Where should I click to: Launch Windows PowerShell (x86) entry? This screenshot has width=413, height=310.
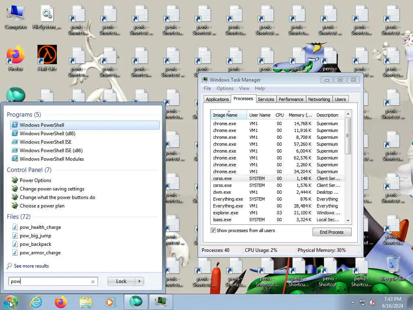pyautogui.click(x=48, y=133)
